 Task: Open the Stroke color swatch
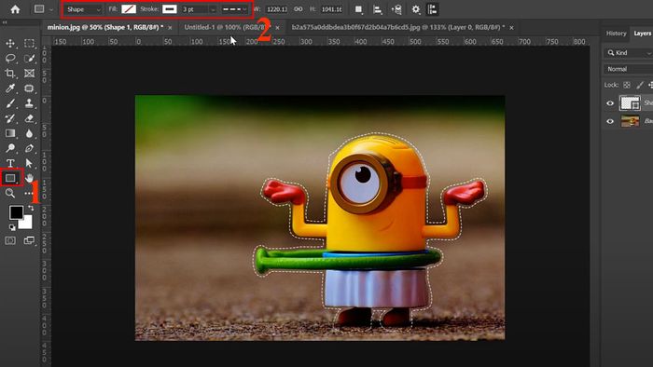point(170,9)
